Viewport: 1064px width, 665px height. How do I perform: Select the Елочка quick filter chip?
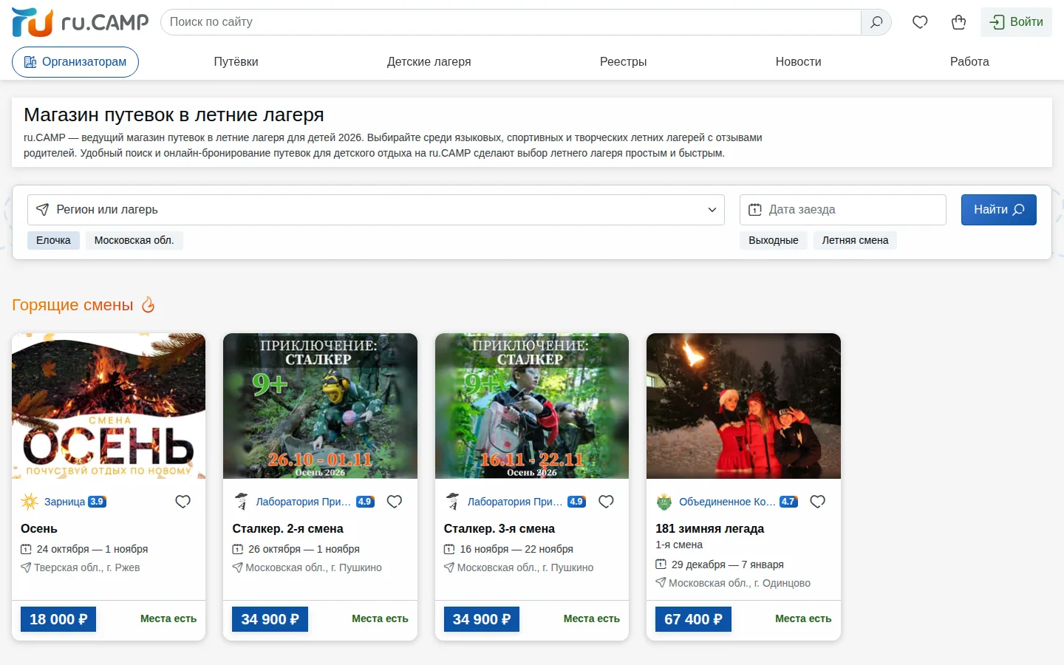(53, 240)
